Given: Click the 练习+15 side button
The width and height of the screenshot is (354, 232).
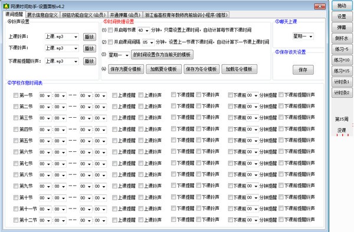Looking at the screenshot, I should (342, 71).
